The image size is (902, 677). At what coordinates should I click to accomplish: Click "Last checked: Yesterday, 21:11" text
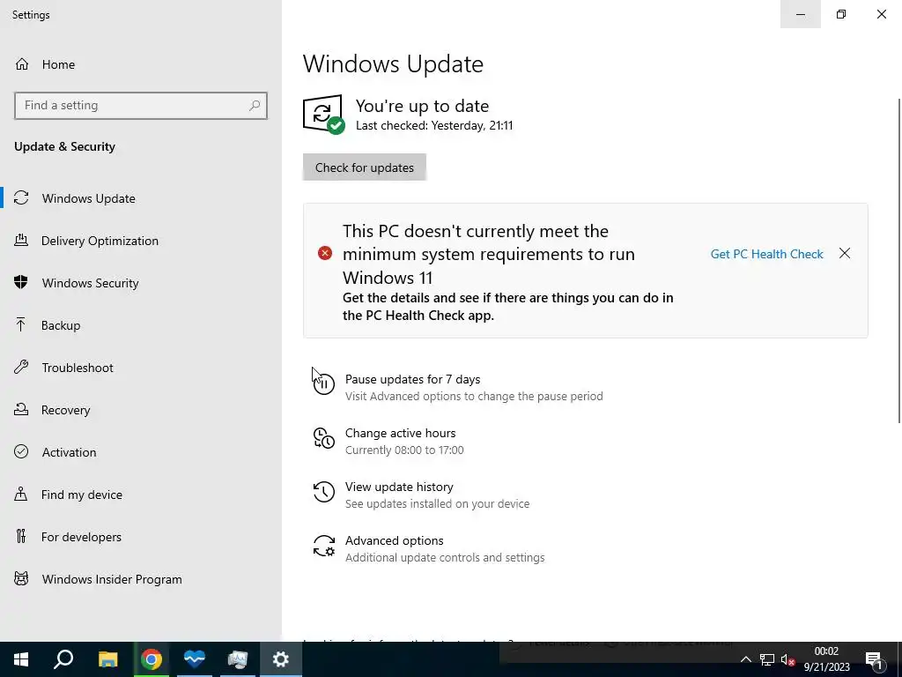(x=434, y=125)
